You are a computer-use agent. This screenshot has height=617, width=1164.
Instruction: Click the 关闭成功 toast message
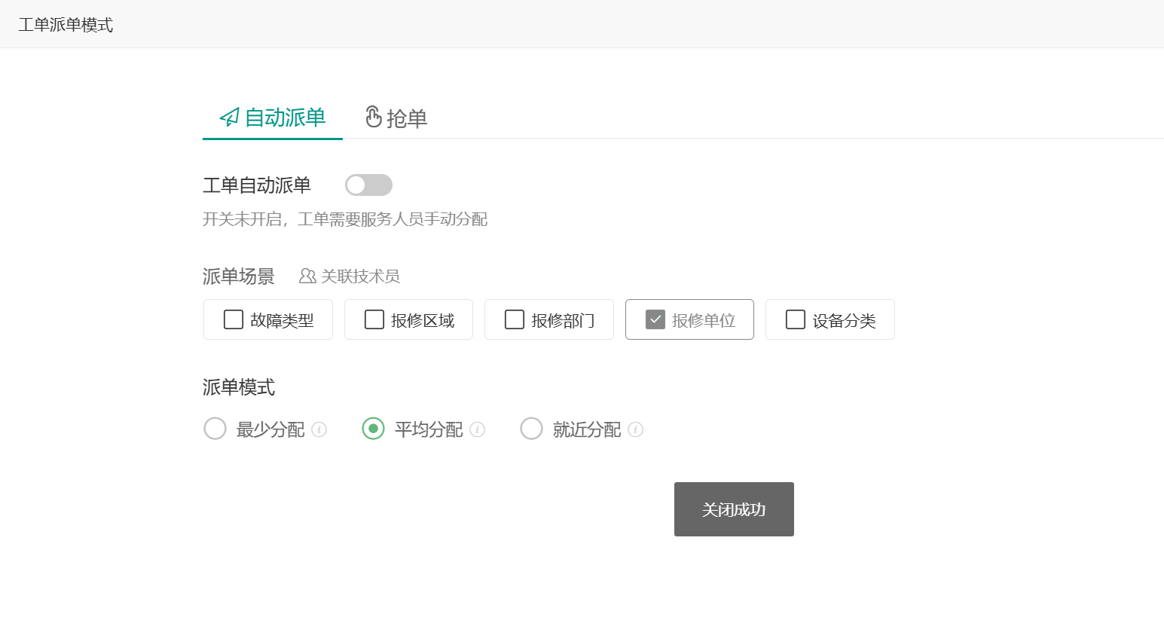(734, 509)
